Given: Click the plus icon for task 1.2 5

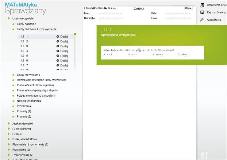Looking at the screenshot, I should coord(58,56).
